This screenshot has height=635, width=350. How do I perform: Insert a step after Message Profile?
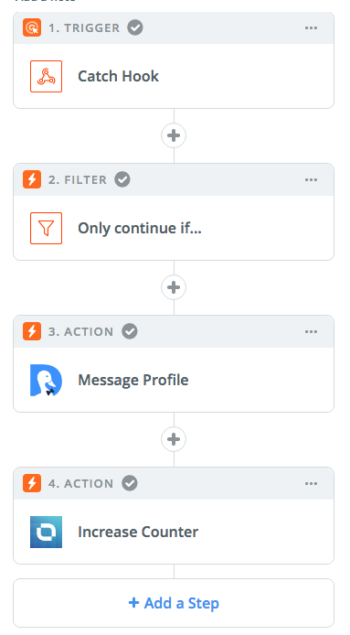(174, 439)
